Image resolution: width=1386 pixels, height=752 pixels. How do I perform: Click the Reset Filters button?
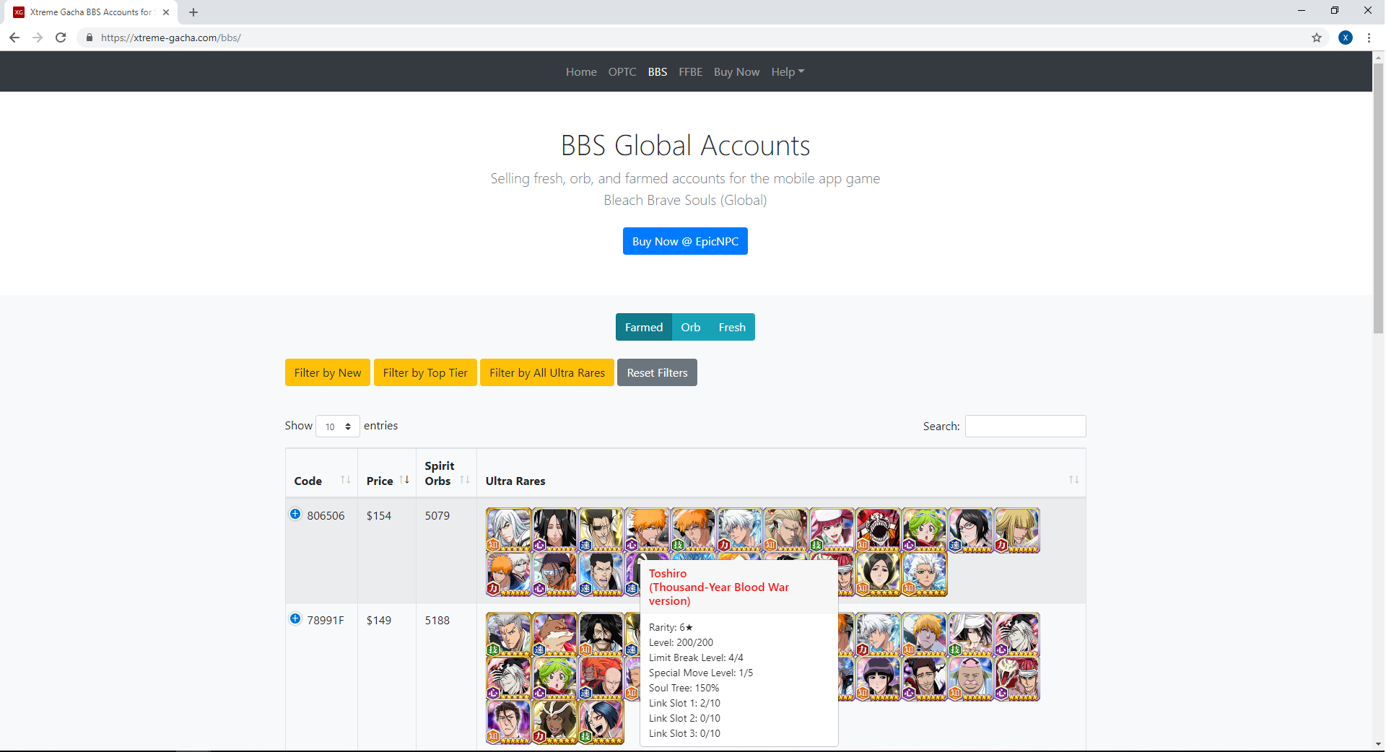click(x=657, y=372)
